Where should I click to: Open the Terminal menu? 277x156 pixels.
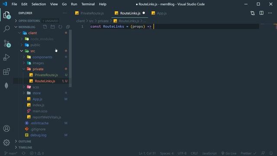(x=88, y=4)
